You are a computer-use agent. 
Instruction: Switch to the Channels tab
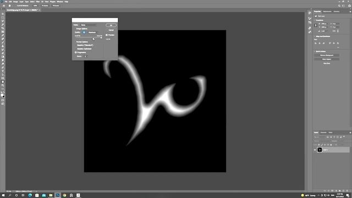pyautogui.click(x=323, y=133)
